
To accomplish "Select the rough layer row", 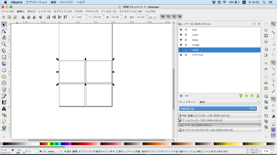I will tap(219, 45).
